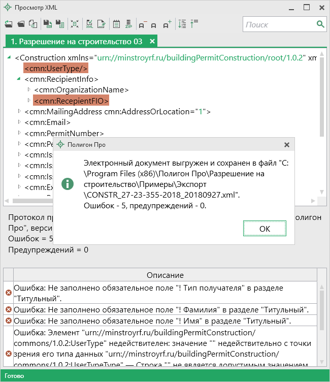Expand the cmn:OrganizationName node
The width and height of the screenshot is (330, 382).
point(29,89)
